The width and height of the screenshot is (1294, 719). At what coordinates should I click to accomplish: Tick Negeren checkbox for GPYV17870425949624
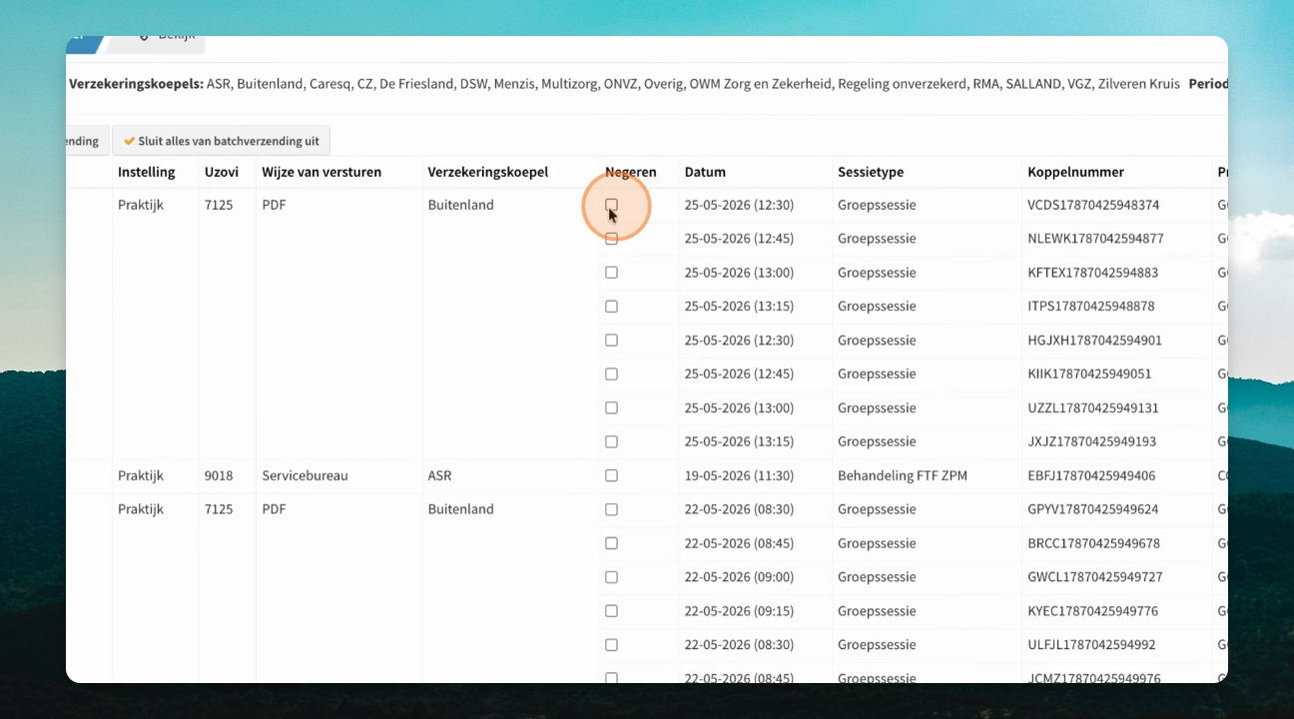coord(611,509)
